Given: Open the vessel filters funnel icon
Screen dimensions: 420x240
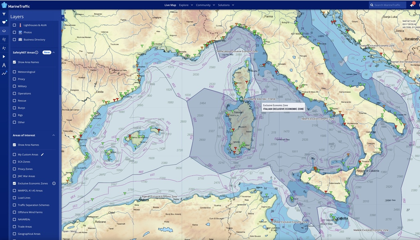Looking at the screenshot, I should point(4,14).
